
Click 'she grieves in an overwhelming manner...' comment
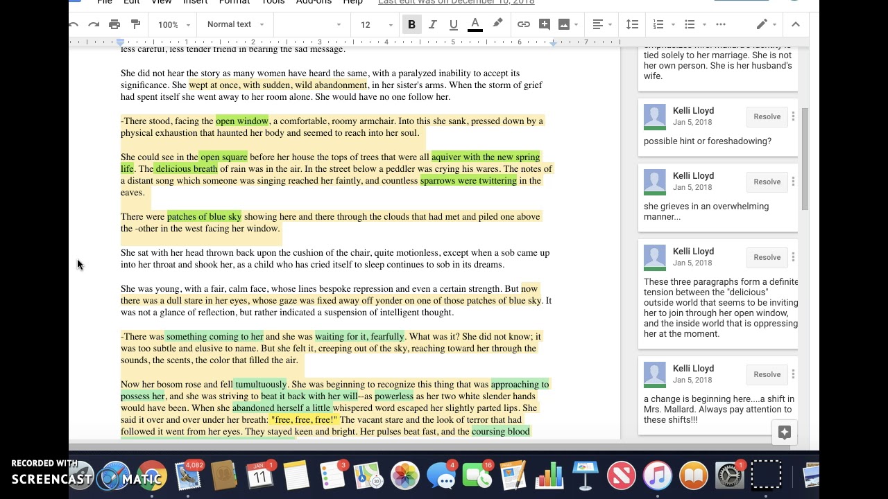click(706, 211)
